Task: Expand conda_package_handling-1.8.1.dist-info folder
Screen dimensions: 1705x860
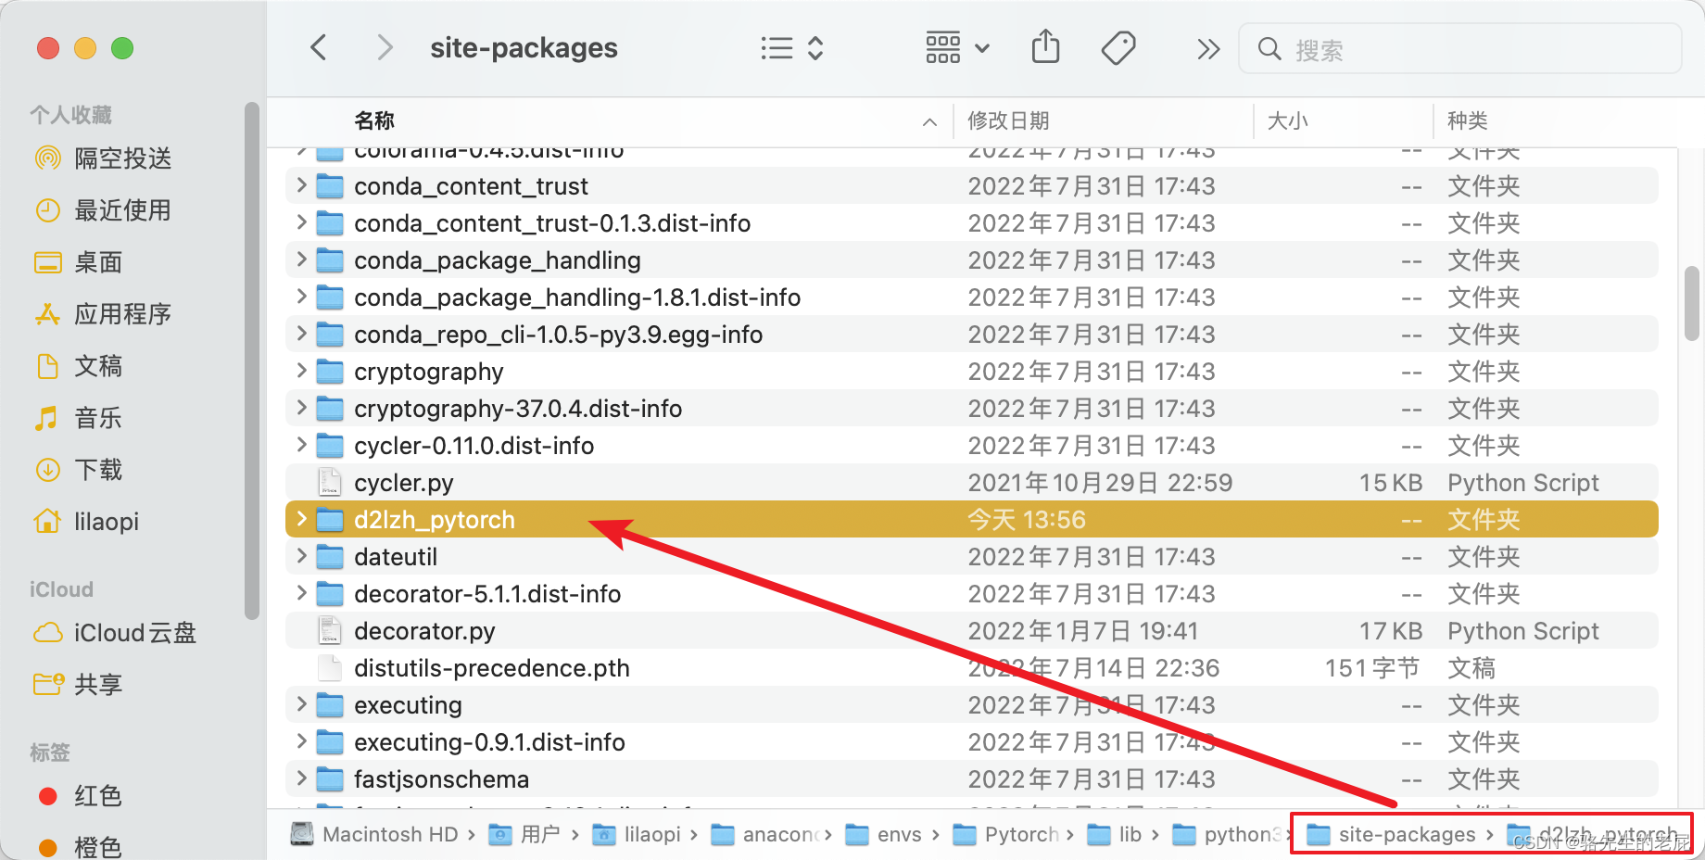Action: [301, 297]
